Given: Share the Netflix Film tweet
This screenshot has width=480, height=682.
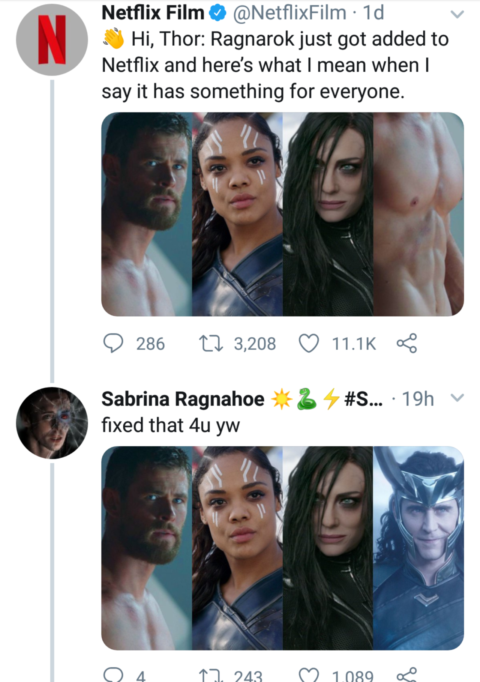Looking at the screenshot, I should [x=407, y=343].
